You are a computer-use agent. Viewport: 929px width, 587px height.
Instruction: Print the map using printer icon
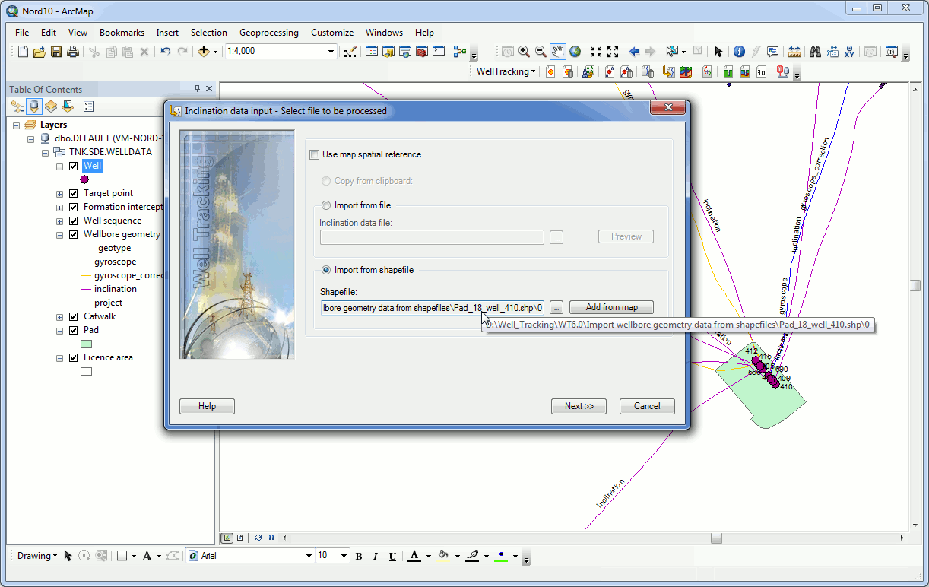[x=73, y=52]
